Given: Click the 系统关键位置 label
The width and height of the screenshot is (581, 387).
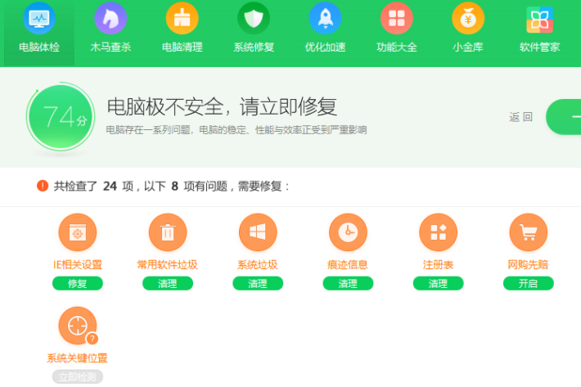Looking at the screenshot, I should [78, 358].
